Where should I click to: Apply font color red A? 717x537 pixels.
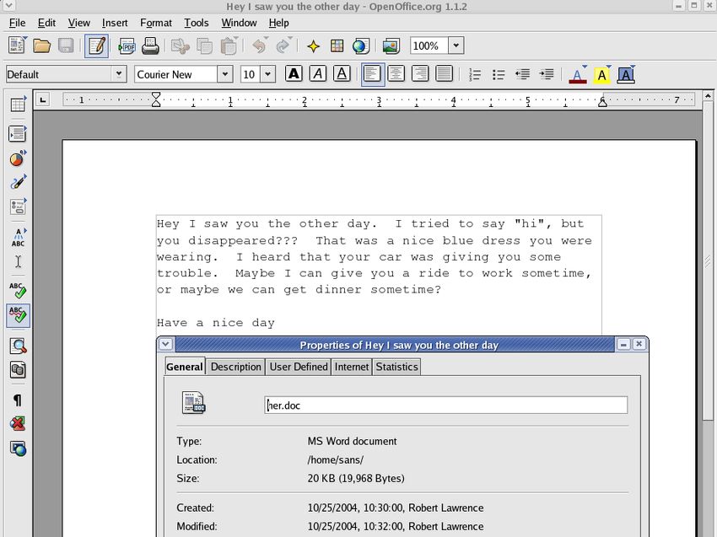coord(578,74)
